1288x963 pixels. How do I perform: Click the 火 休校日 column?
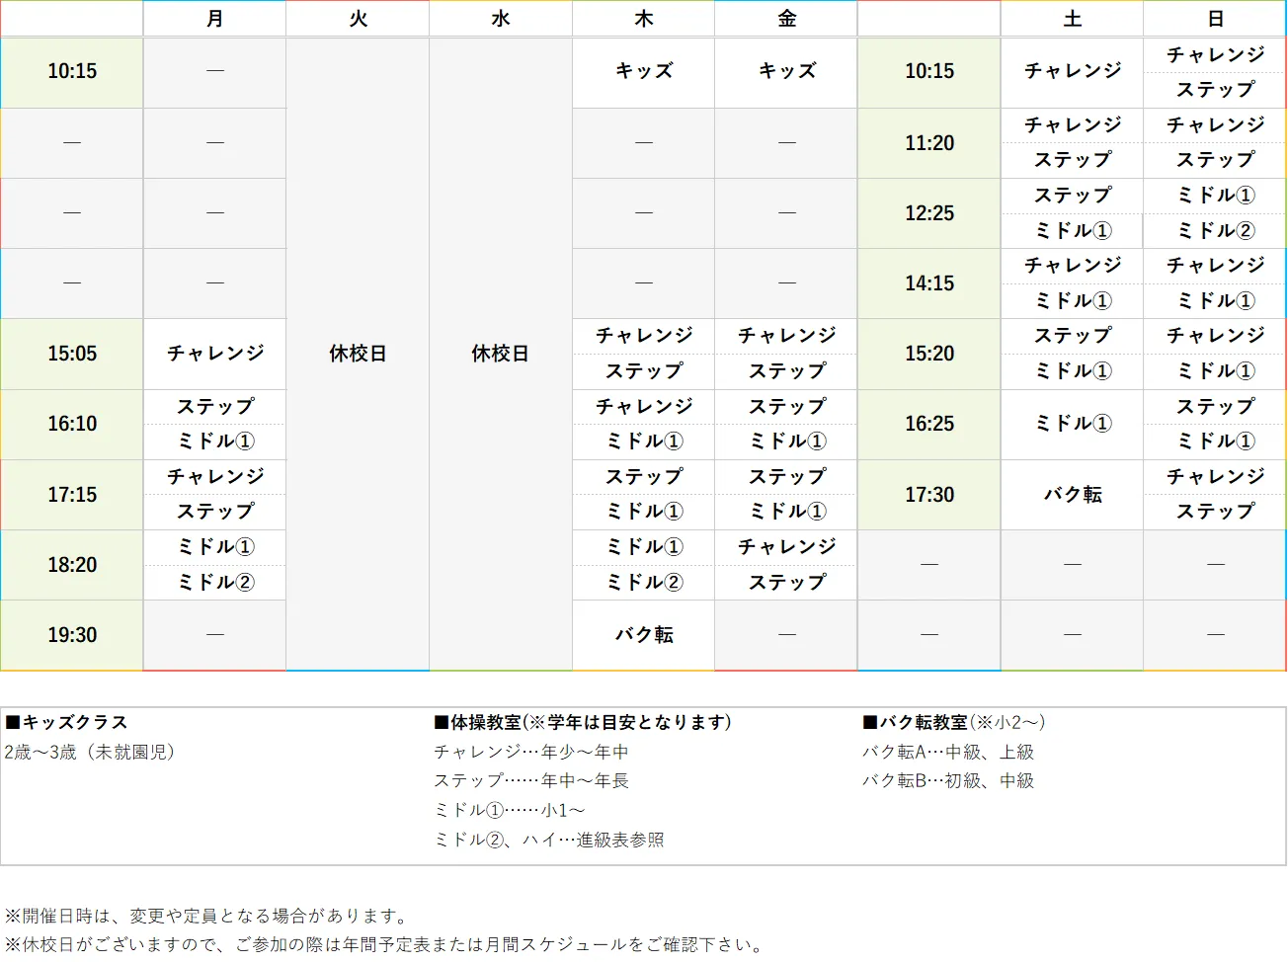coord(357,354)
